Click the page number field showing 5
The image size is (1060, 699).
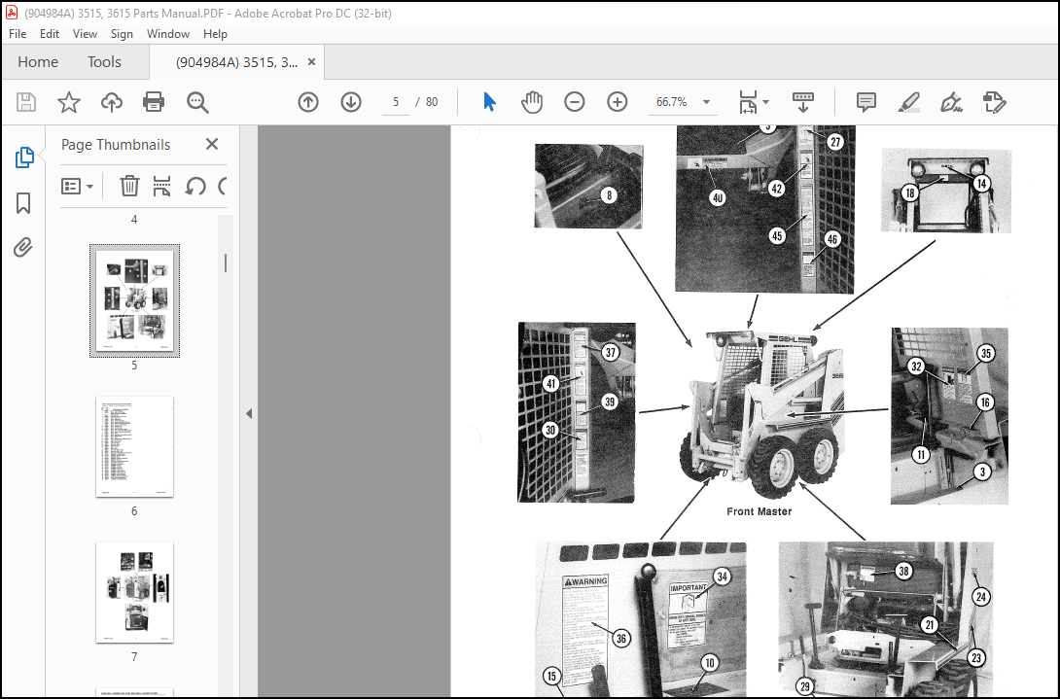396,102
